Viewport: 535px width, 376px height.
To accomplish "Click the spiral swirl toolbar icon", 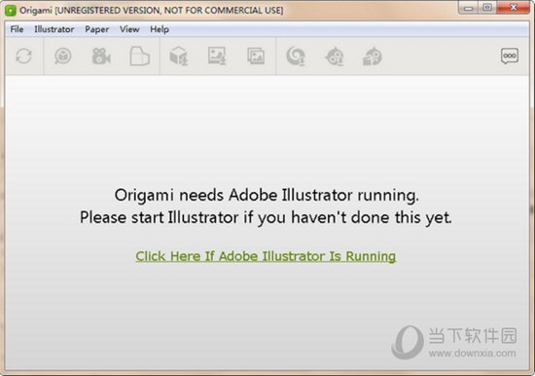I will [296, 56].
